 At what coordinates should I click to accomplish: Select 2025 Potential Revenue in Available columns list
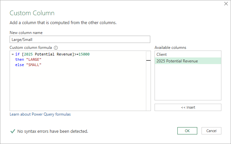coord(188,61)
